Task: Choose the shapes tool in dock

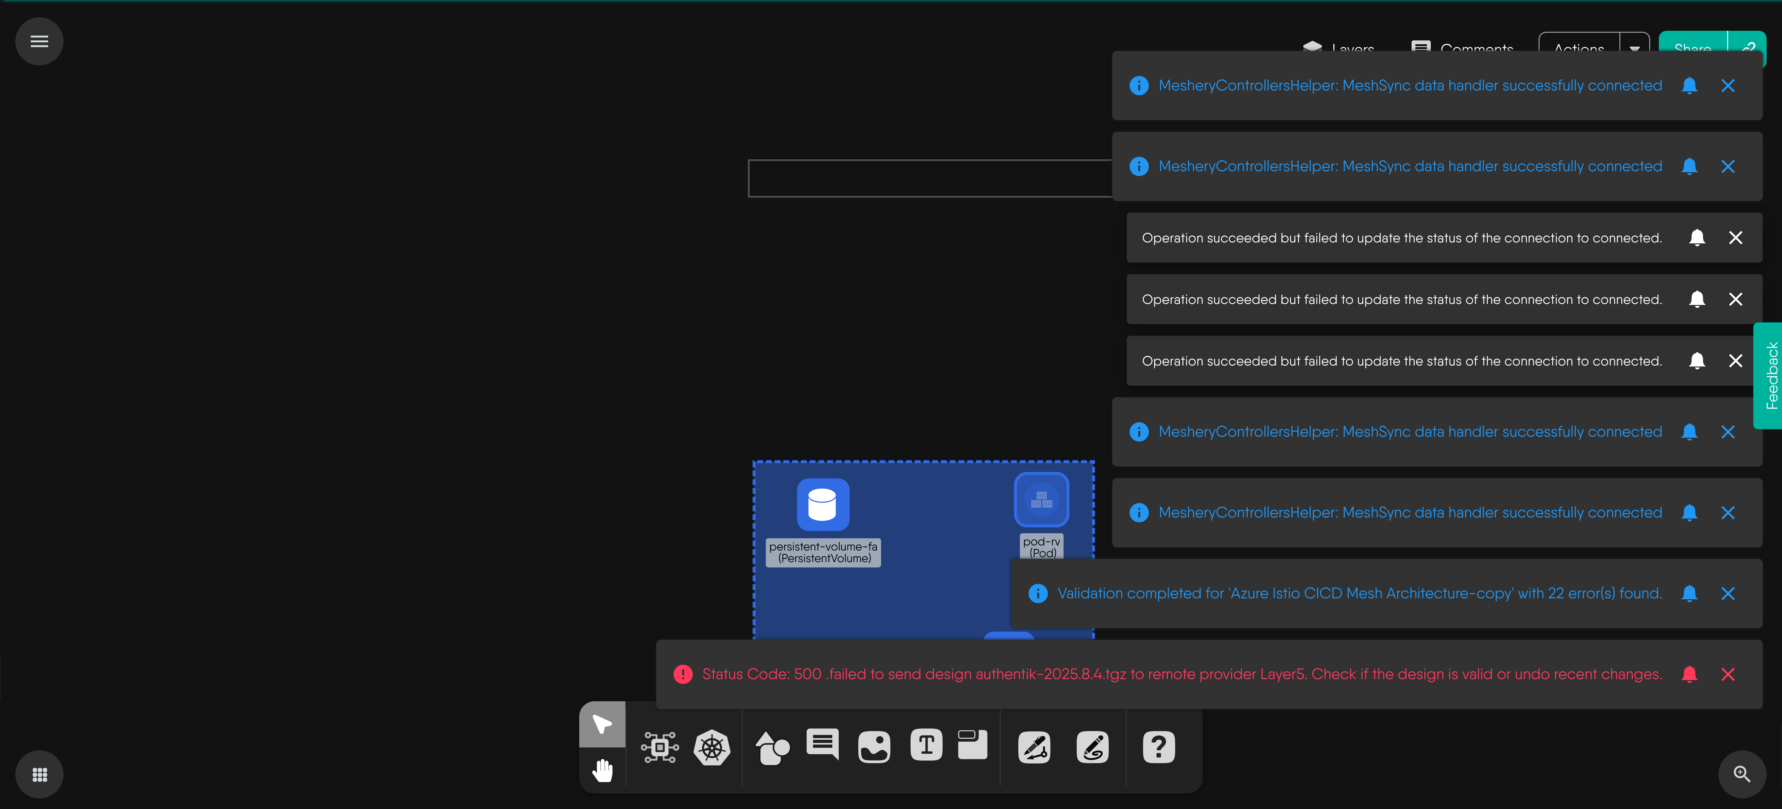Action: point(772,747)
